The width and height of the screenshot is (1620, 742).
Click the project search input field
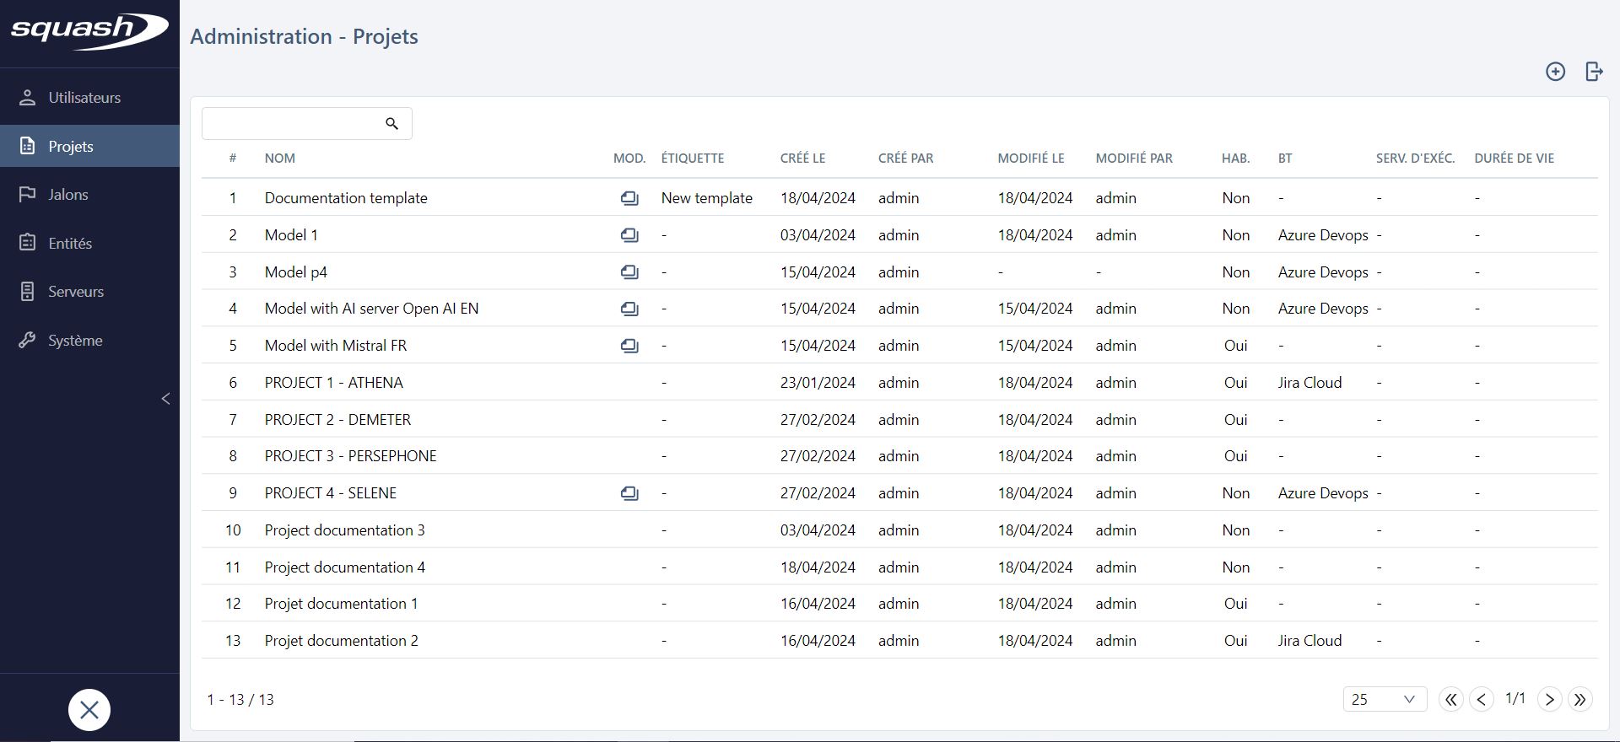pos(291,124)
